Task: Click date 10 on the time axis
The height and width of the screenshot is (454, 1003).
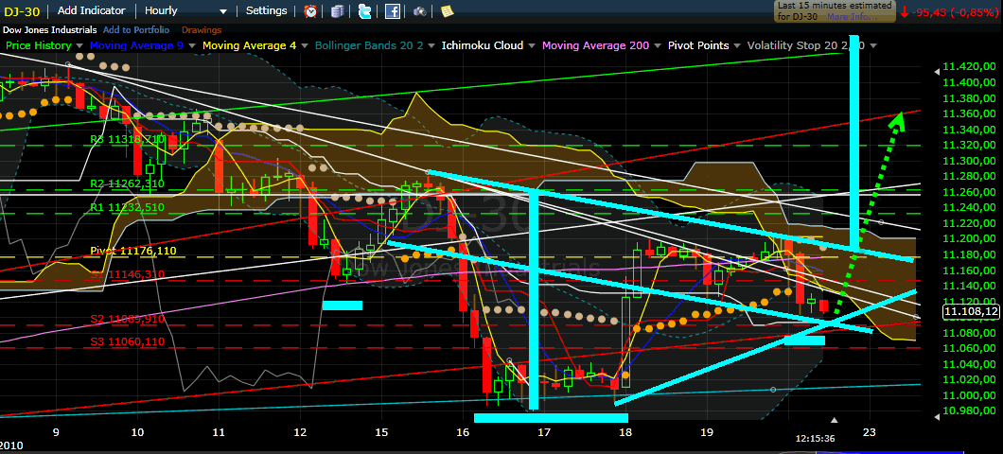Action: point(137,431)
